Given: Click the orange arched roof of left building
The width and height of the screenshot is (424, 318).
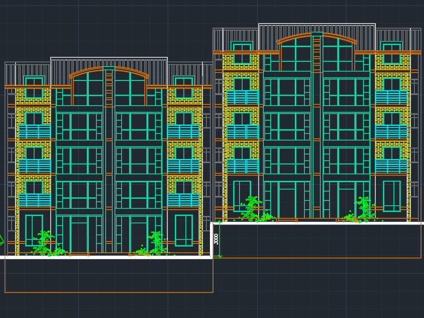Looking at the screenshot, I should [x=109, y=69].
